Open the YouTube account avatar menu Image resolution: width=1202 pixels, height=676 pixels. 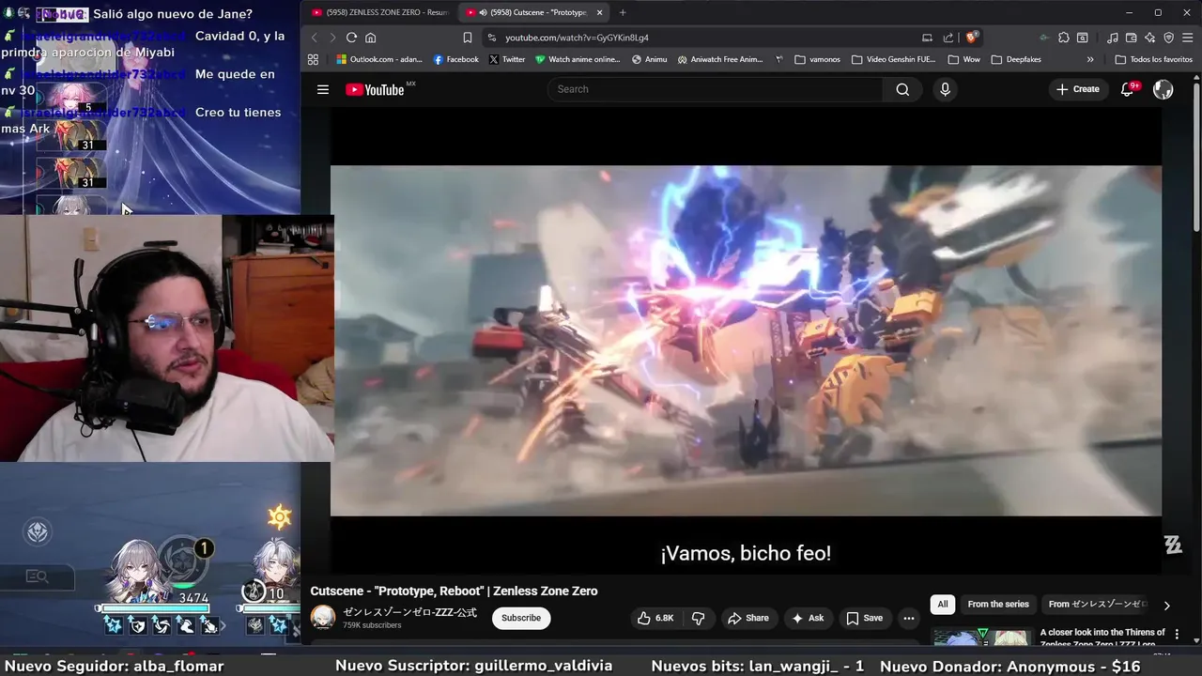(1163, 89)
